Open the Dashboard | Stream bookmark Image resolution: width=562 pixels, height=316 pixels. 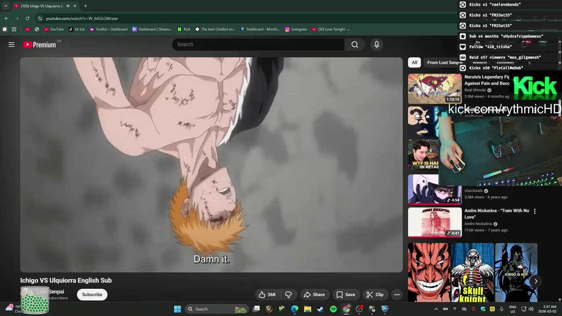point(152,29)
